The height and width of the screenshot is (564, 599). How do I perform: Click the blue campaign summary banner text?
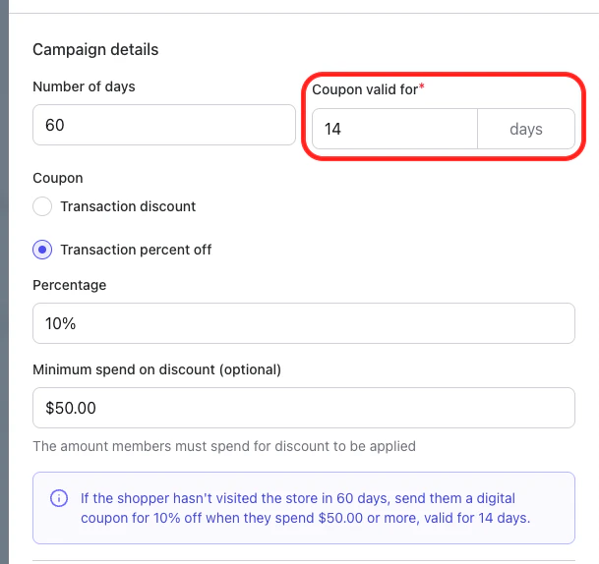click(x=305, y=508)
